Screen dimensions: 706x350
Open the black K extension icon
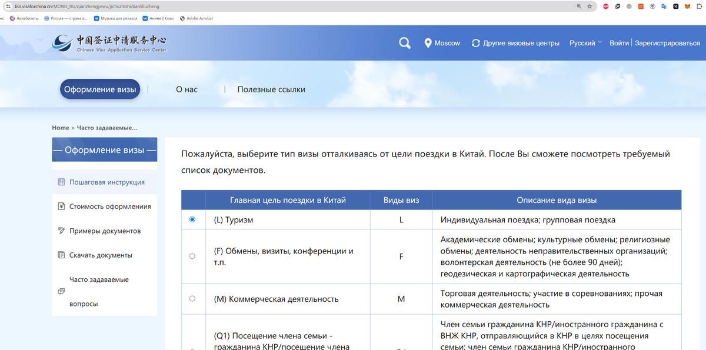pos(675,6)
